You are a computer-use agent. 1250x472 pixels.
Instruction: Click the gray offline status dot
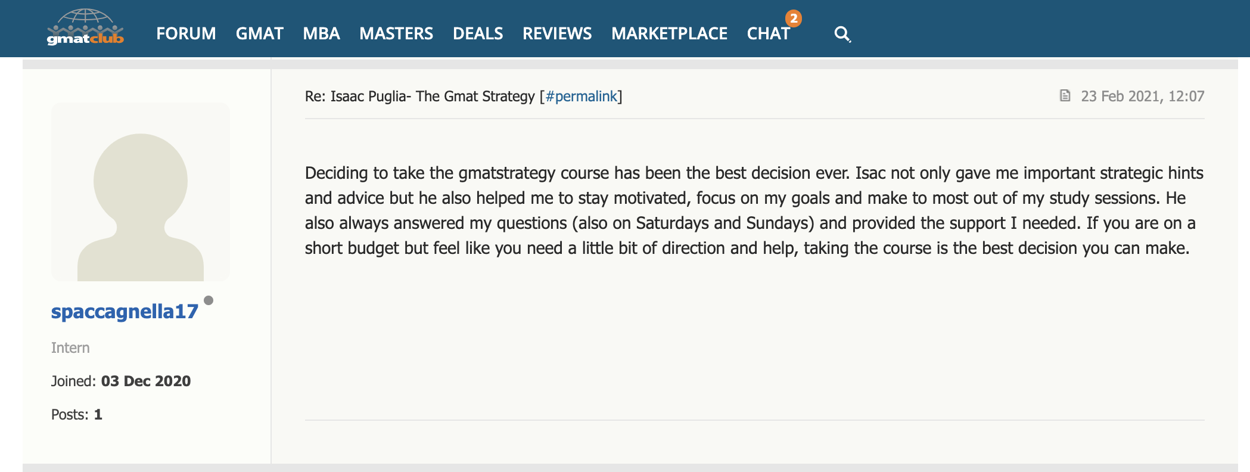pyautogui.click(x=209, y=300)
